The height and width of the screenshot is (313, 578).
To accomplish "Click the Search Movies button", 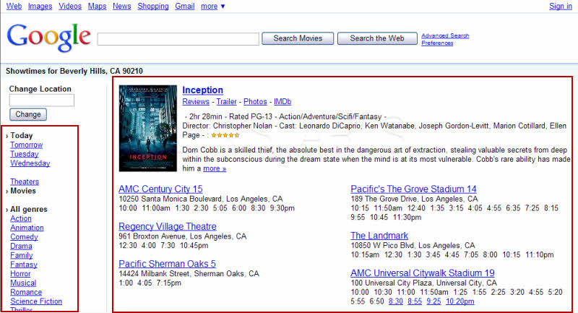I will (x=298, y=38).
